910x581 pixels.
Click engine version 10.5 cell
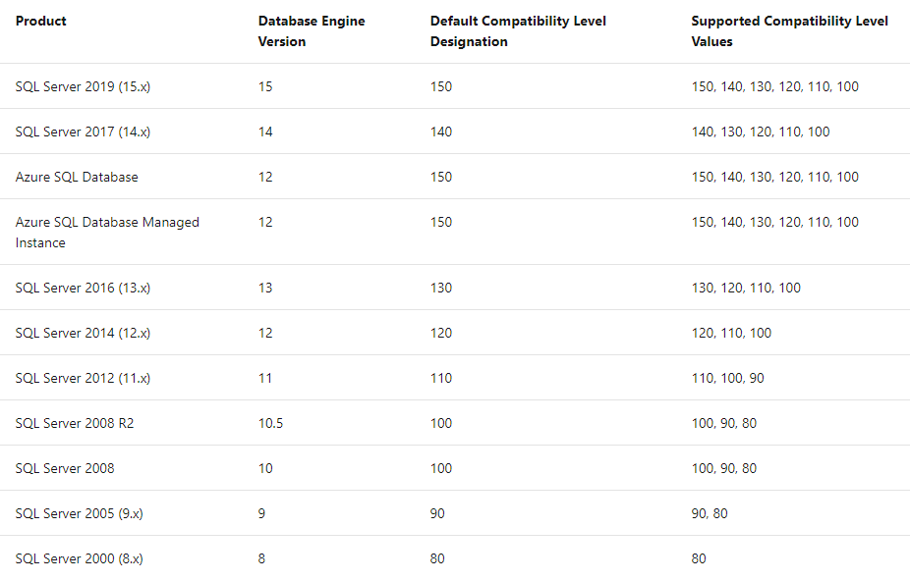[x=270, y=423]
